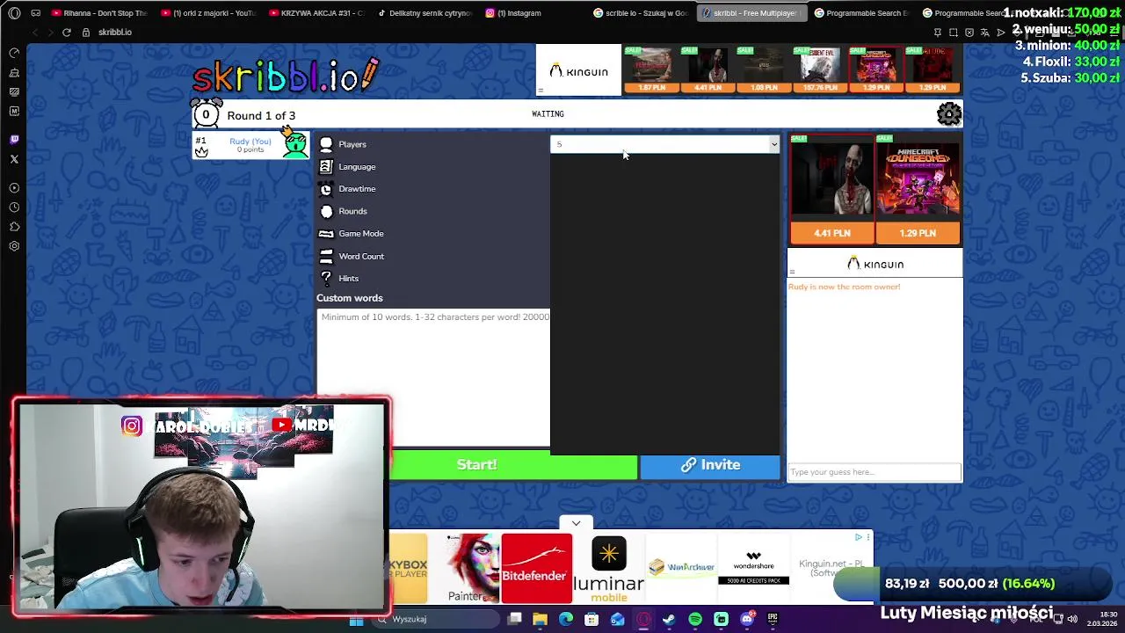
Task: Open the Bitdefender ad
Action: coord(536,568)
